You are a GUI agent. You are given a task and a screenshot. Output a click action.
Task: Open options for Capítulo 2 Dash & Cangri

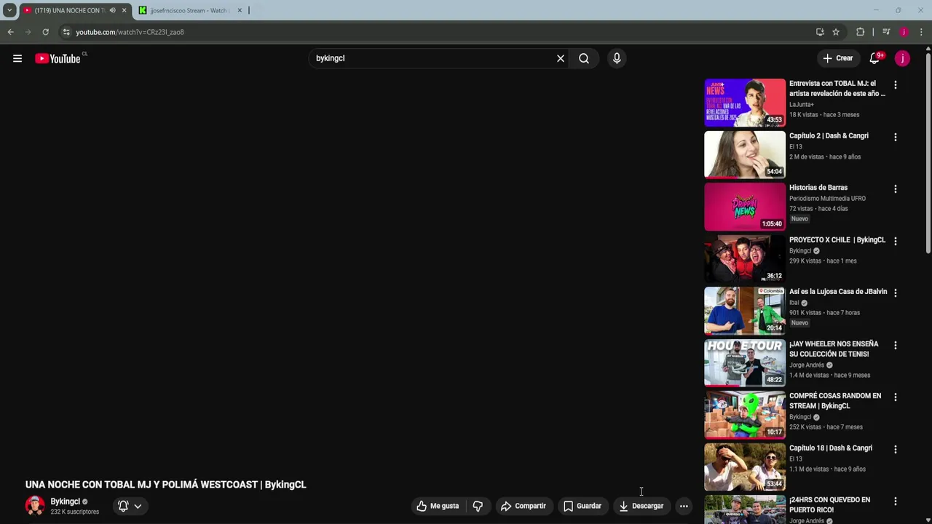click(896, 137)
